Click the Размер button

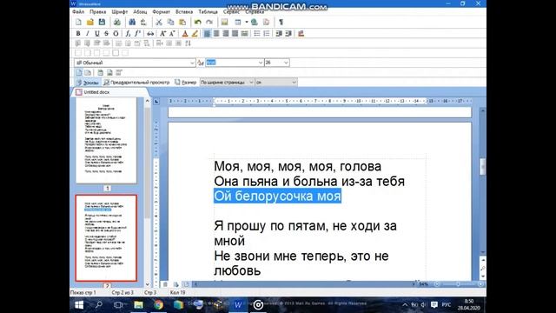(x=185, y=83)
